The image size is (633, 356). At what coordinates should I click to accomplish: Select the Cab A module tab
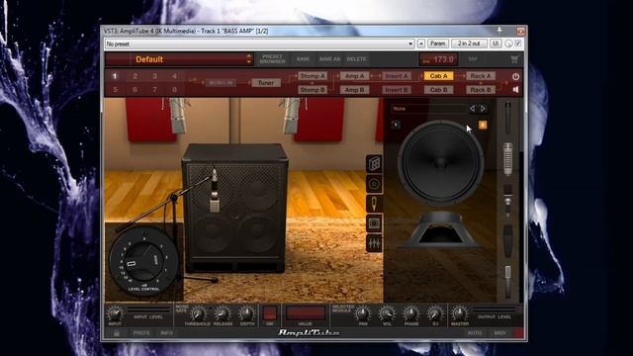coord(438,76)
